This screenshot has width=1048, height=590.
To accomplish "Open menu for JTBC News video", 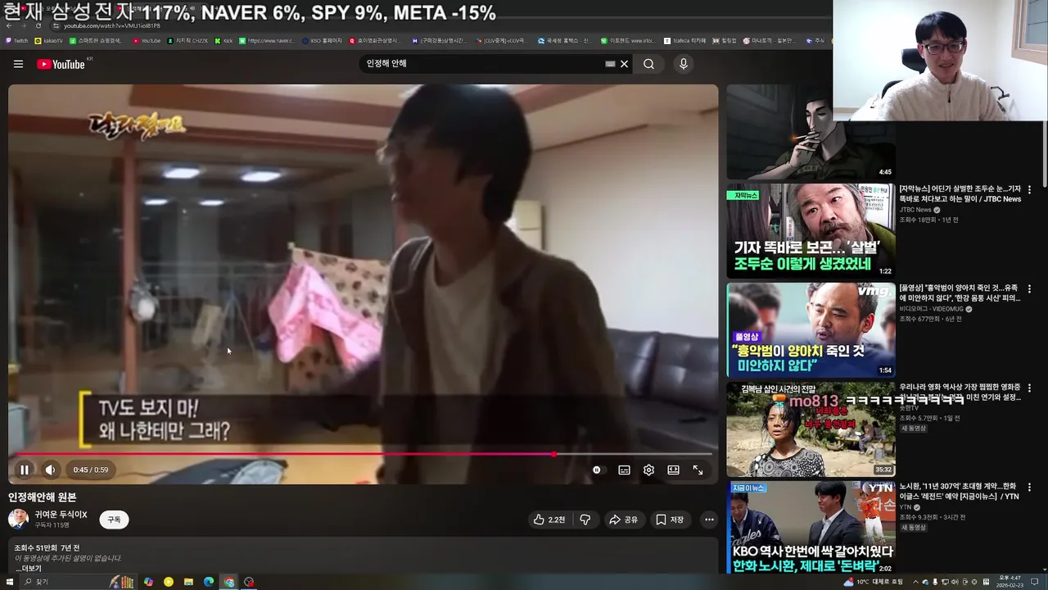I will pos(1030,189).
